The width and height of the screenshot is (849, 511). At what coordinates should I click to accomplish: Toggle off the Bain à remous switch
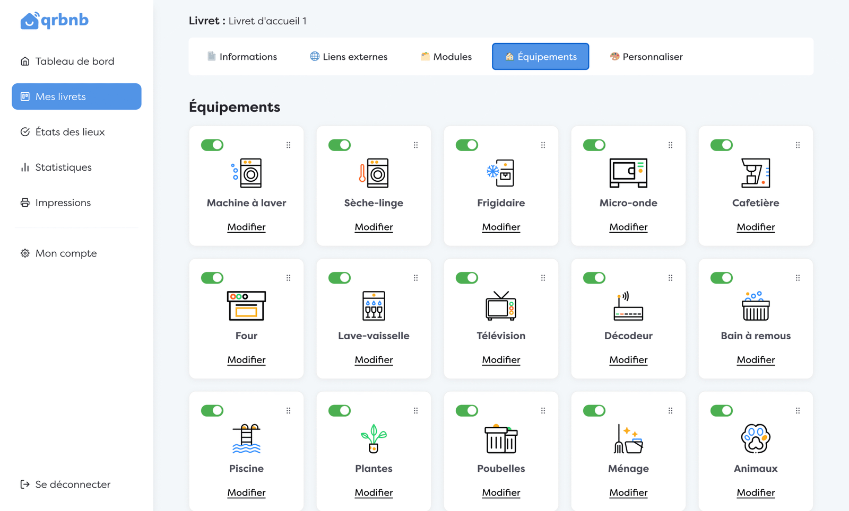[722, 278]
